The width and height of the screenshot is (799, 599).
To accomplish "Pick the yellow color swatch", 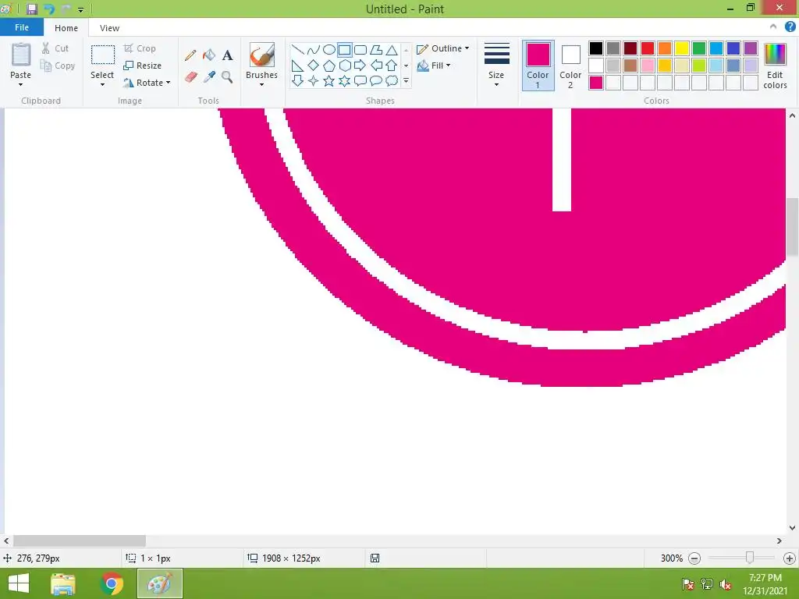I will pyautogui.click(x=682, y=48).
